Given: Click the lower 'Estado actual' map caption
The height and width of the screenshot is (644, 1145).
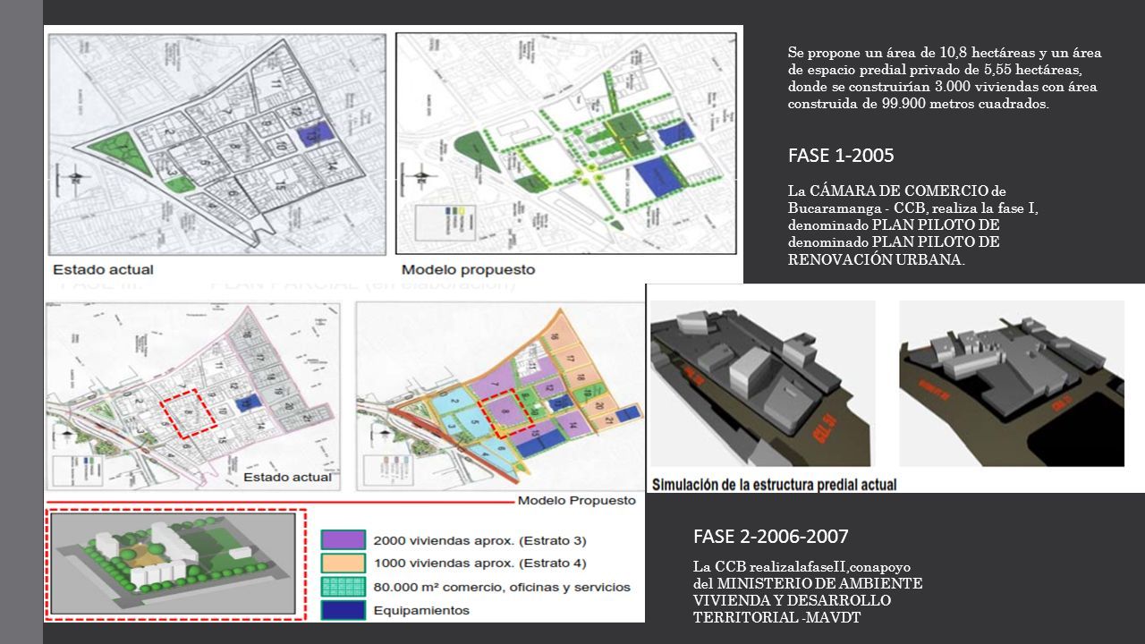Looking at the screenshot, I should click(288, 477).
